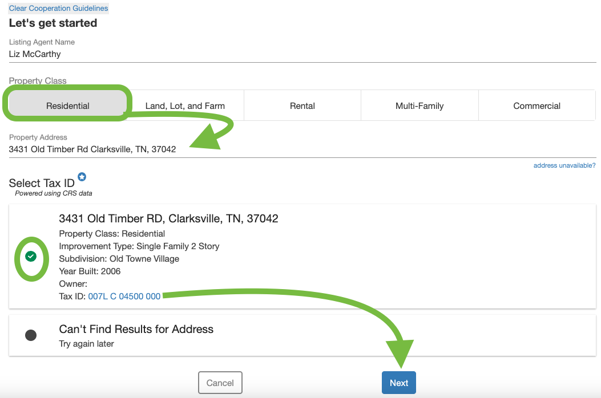Open Tax ID 007L C 04500 000
This screenshot has width=601, height=398.
point(124,296)
